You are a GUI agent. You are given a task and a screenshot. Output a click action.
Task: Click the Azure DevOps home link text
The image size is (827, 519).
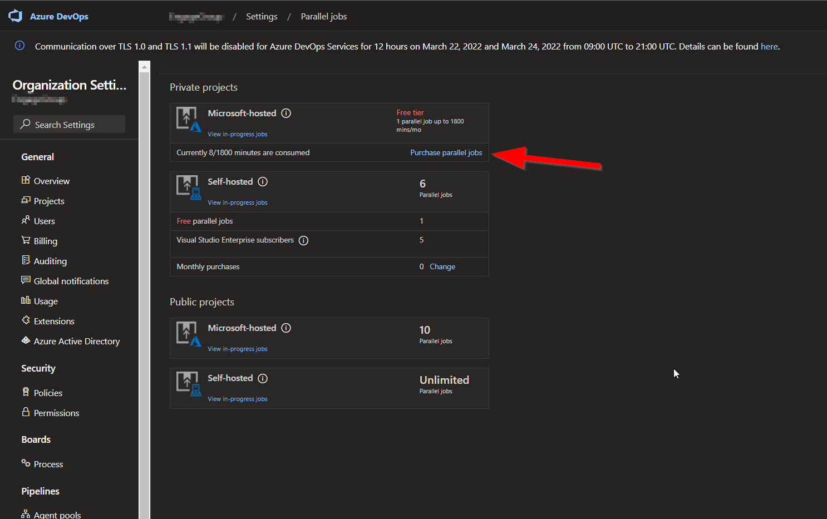coord(59,17)
